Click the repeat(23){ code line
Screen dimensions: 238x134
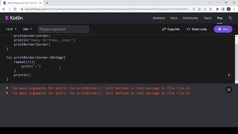point(24,62)
